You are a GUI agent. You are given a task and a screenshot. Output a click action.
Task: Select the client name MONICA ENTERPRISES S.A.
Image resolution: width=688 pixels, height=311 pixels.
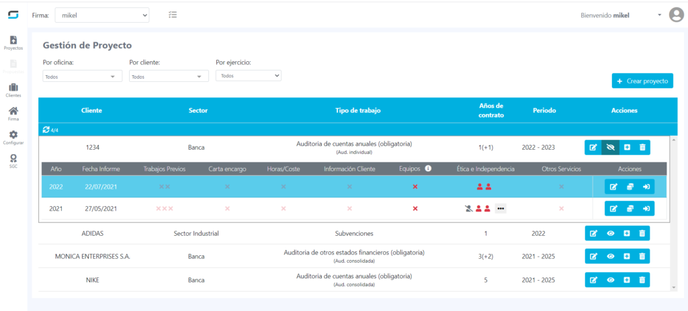coord(93,257)
